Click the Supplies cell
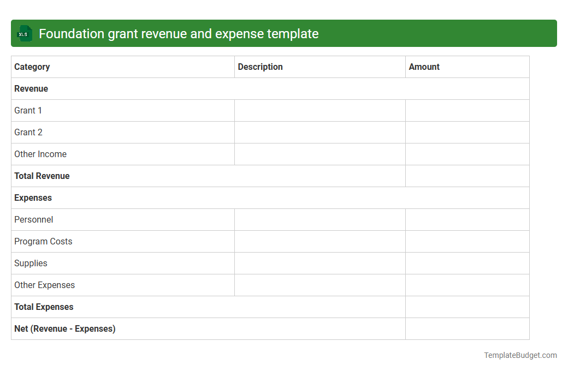The image size is (568, 371). 31,263
